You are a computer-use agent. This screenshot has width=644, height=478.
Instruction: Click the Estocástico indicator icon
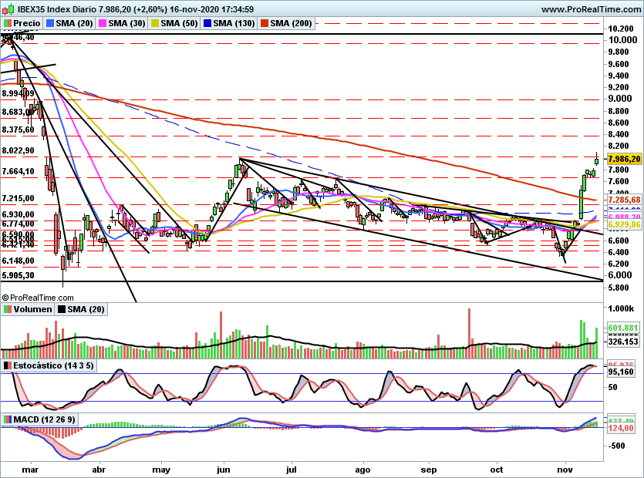(x=8, y=365)
